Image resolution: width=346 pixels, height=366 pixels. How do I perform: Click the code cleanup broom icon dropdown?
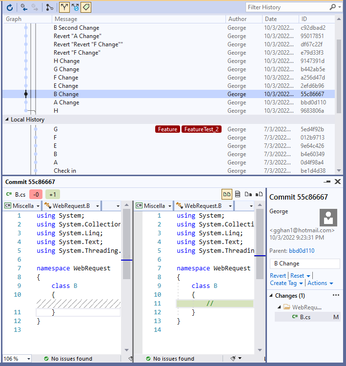click(x=236, y=358)
